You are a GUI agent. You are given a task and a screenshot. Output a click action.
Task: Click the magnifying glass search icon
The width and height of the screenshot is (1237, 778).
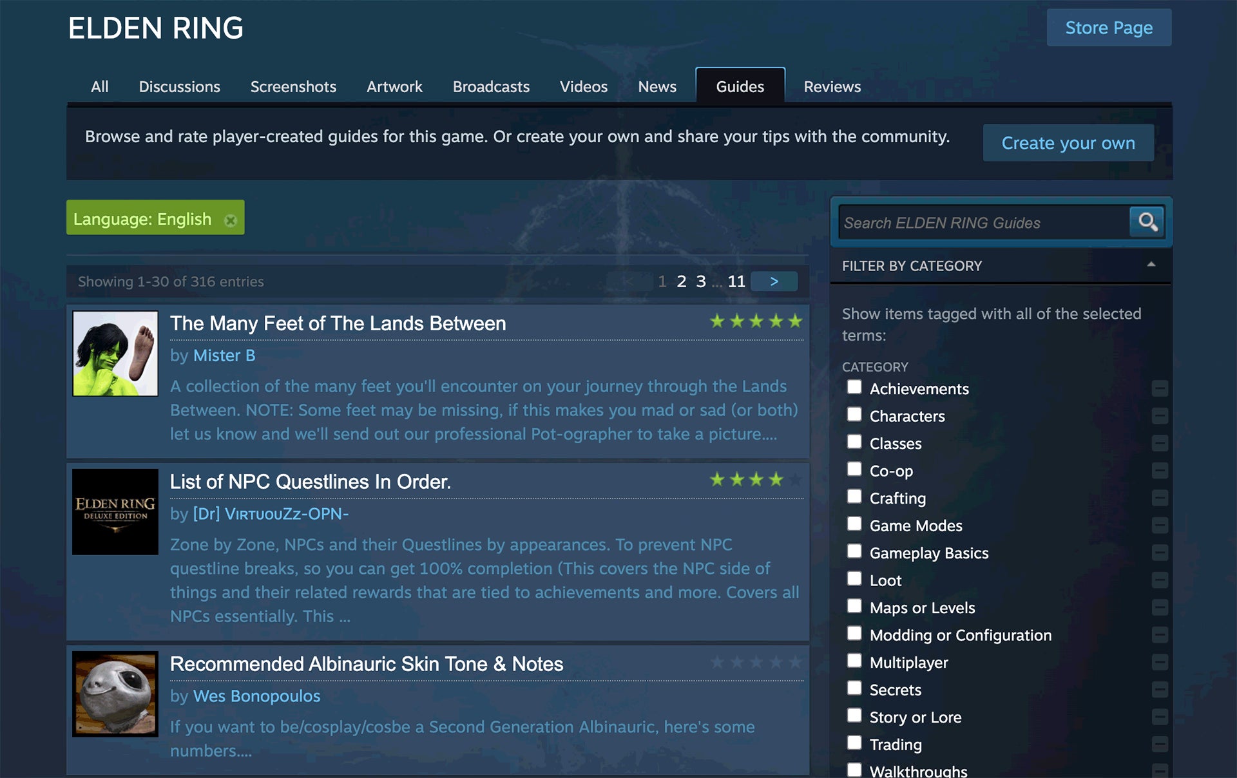(1147, 222)
